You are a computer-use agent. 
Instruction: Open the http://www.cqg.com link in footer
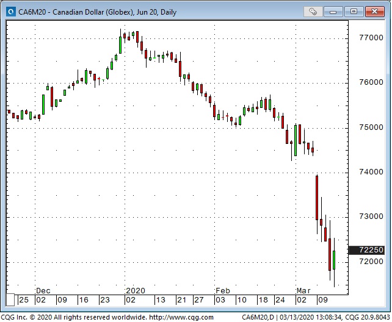click(181, 318)
